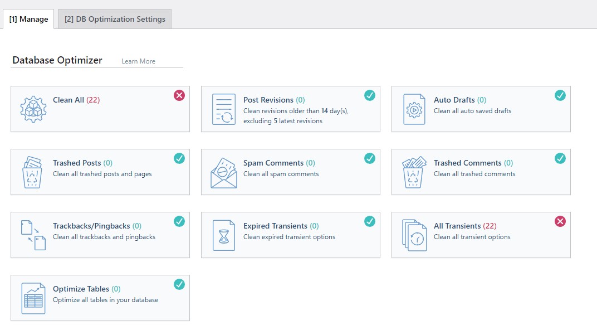Click the green check on Trackbacks/Pingbacks

tap(179, 221)
